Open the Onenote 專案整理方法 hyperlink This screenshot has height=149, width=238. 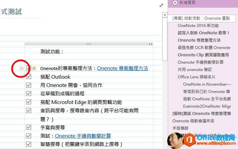pyautogui.click(x=123, y=68)
